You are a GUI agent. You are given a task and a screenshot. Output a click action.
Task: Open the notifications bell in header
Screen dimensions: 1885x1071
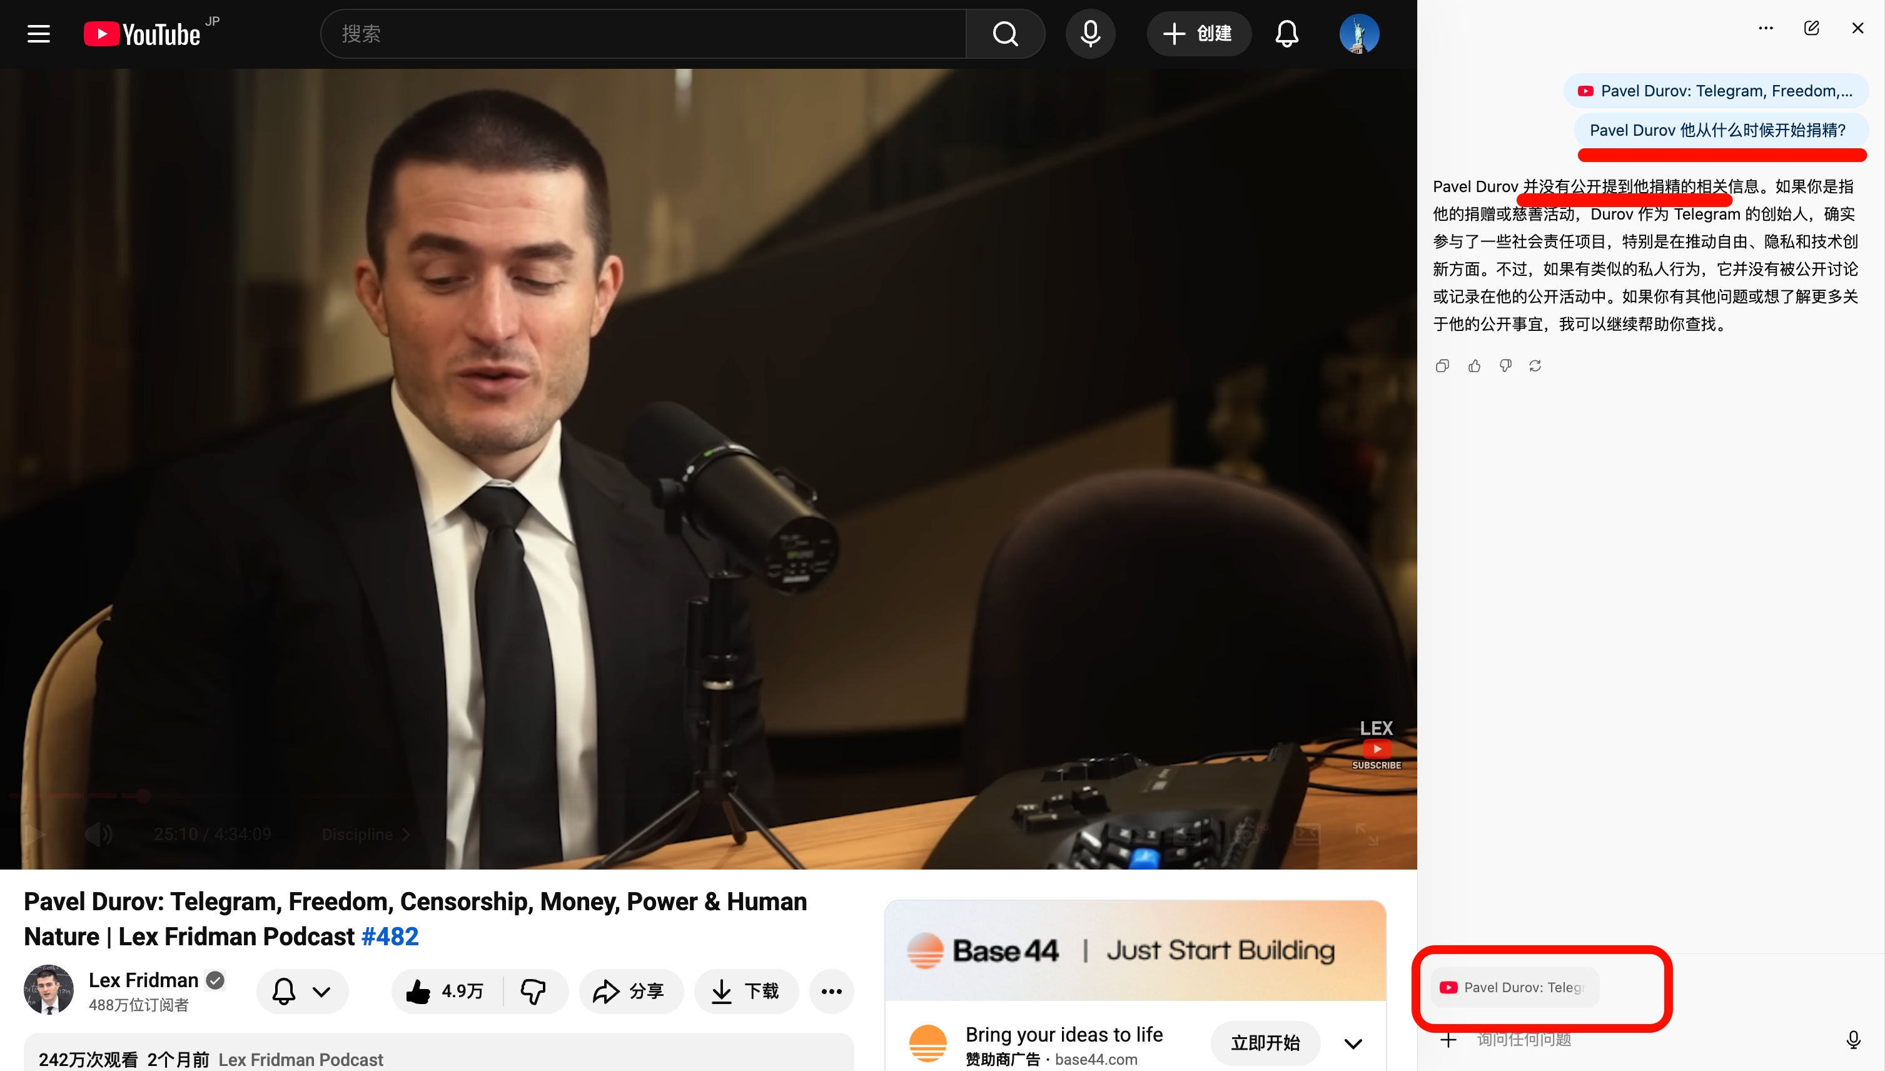point(1286,34)
